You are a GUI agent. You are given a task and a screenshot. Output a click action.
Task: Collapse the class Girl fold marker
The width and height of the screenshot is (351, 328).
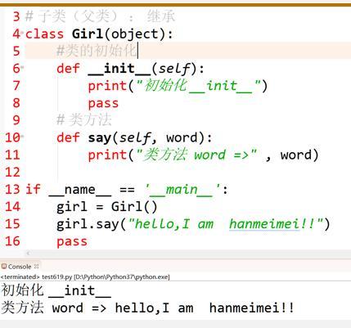pos(22,32)
